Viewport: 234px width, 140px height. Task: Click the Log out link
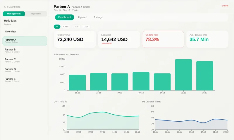pyautogui.click(x=8, y=24)
